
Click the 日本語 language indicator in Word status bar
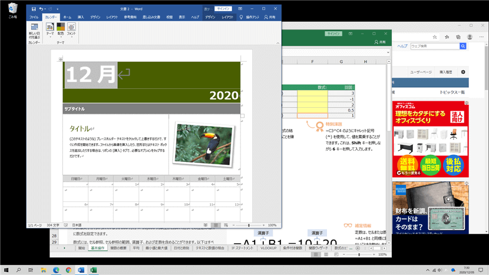pyautogui.click(x=77, y=225)
